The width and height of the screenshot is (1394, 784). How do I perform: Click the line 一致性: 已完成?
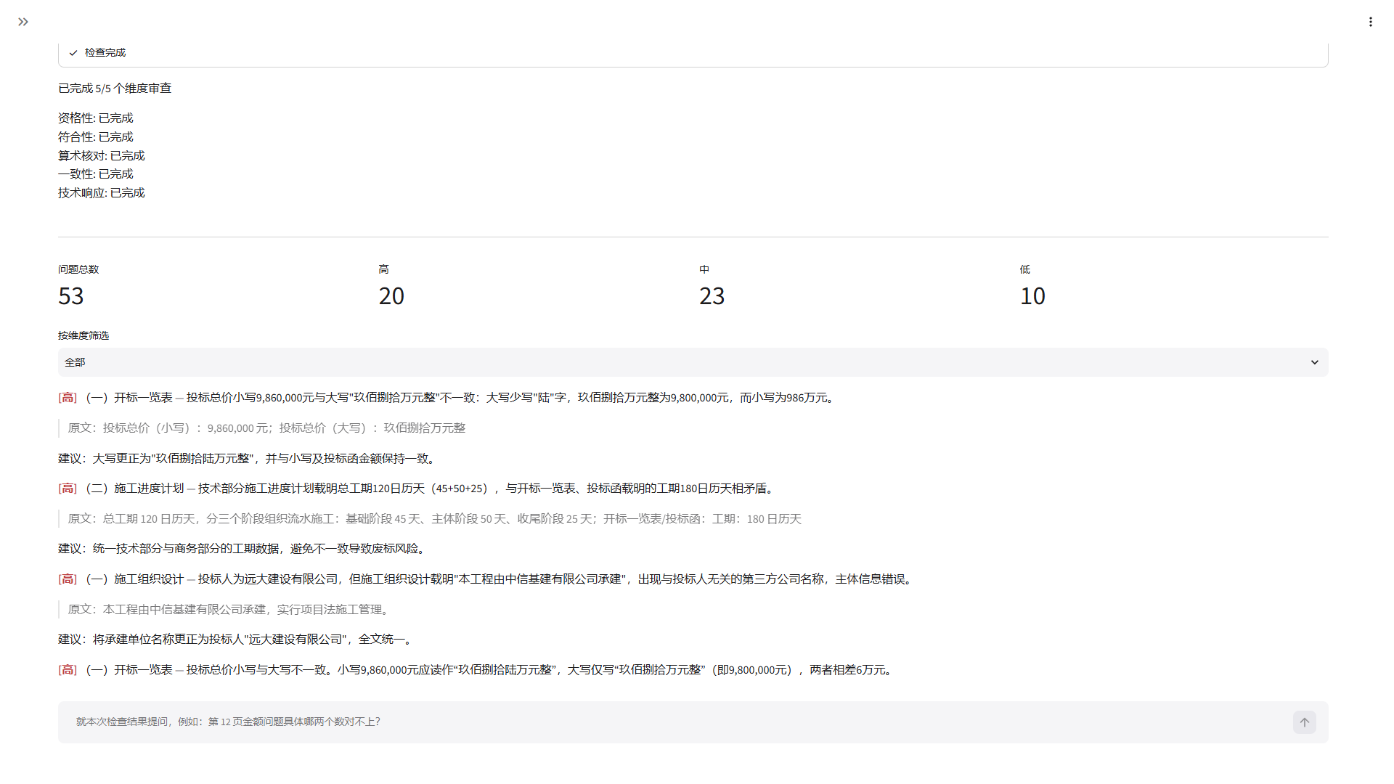point(96,174)
